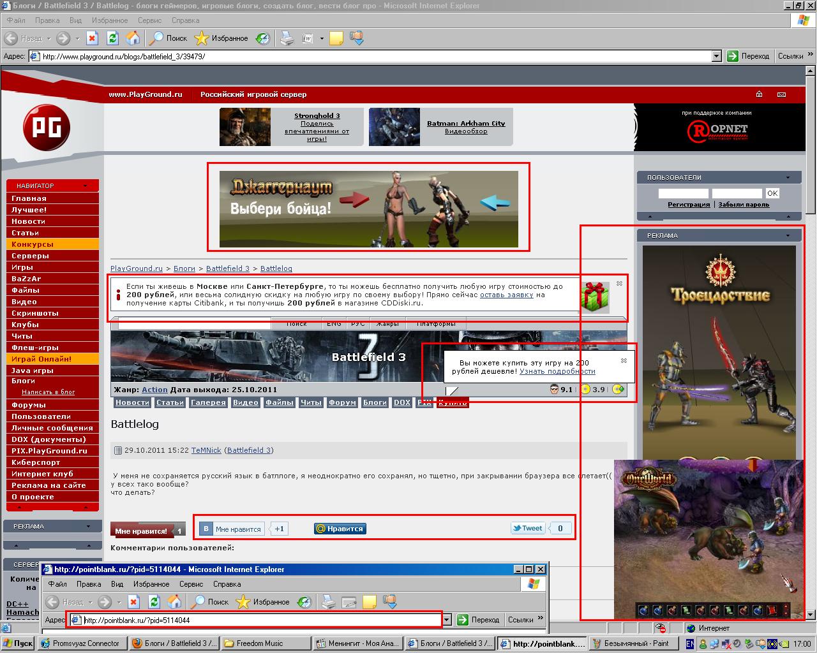Print the playground.ru page from the main toolbar
Screen dimensions: 817x653
[x=287, y=38]
